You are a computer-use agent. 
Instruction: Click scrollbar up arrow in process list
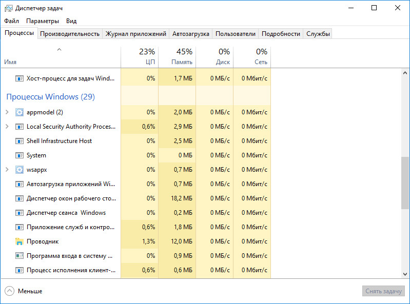click(x=405, y=73)
